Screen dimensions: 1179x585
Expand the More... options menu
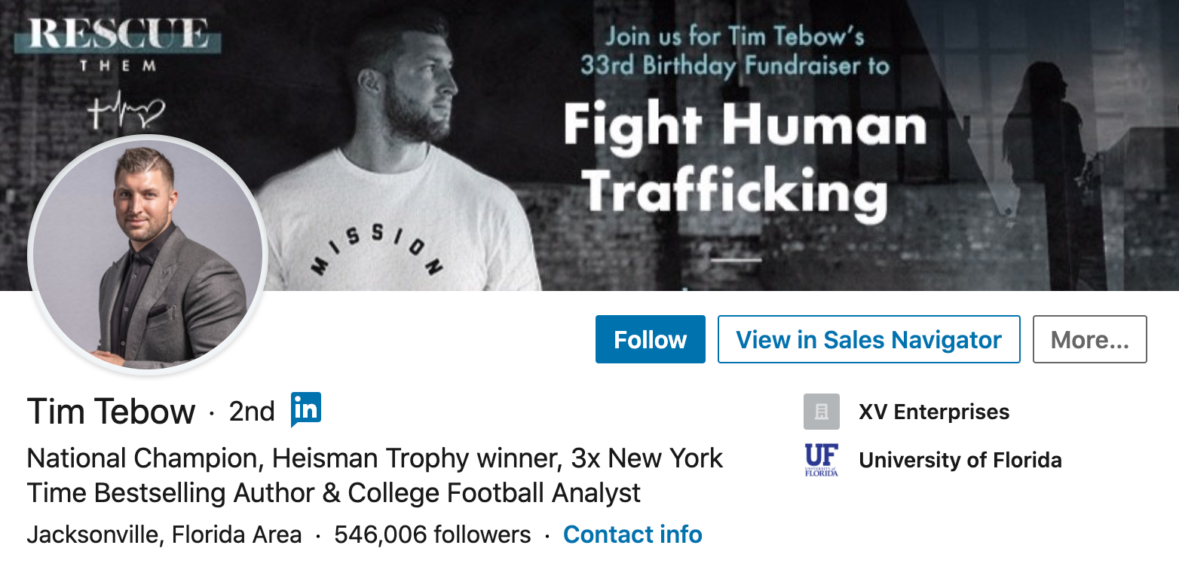[x=1089, y=339]
